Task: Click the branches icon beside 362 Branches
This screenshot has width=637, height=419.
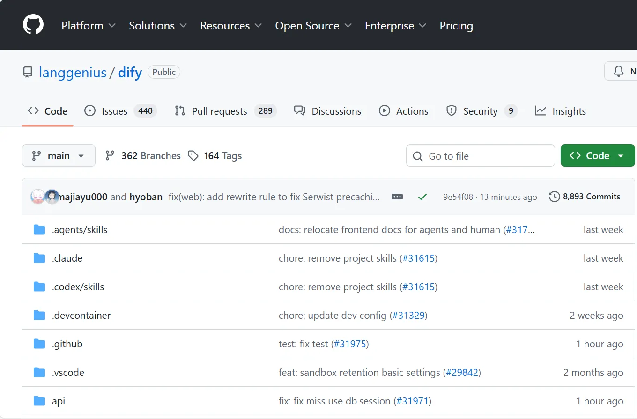Action: point(110,156)
